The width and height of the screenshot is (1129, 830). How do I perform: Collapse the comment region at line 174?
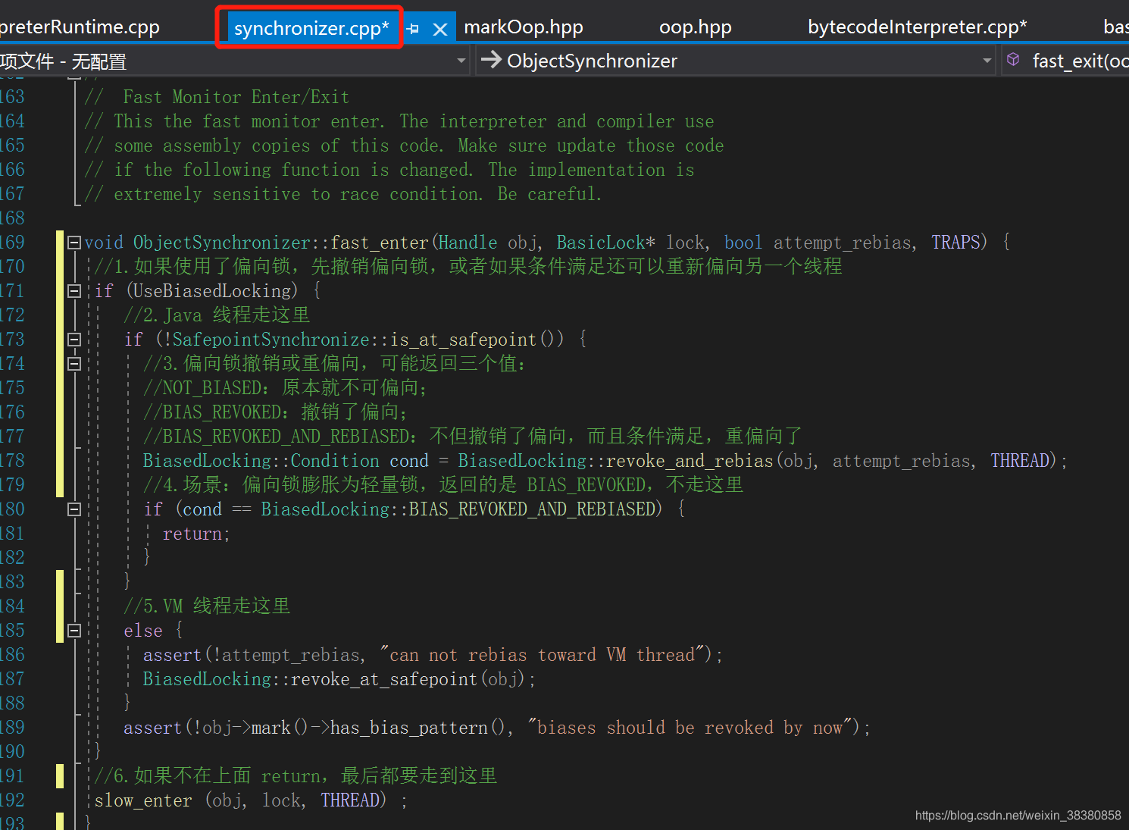74,364
